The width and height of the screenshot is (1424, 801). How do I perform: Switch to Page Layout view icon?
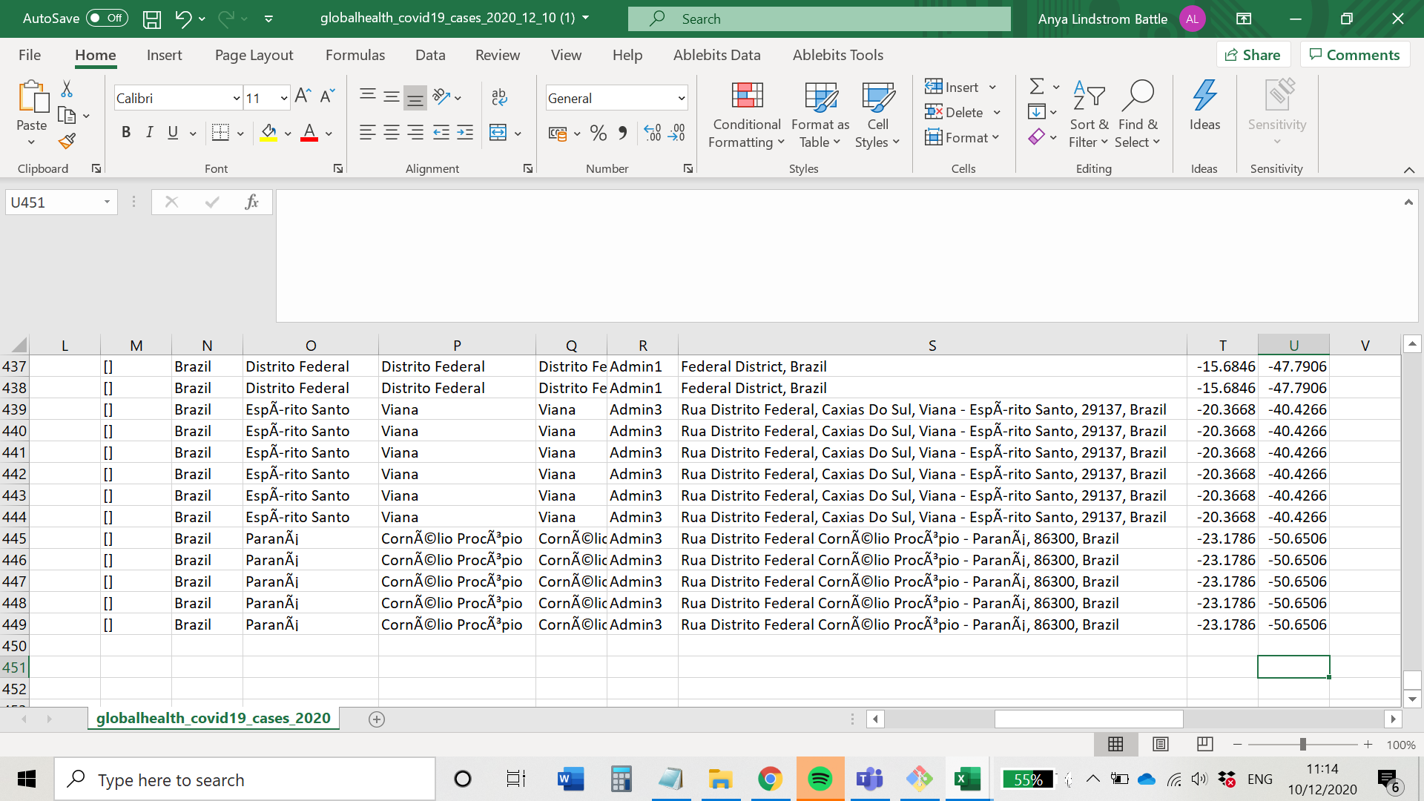[1161, 744]
